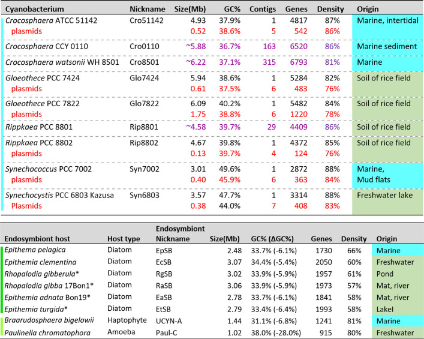Click the Synechococcus PCC 7002 name

coord(49,169)
